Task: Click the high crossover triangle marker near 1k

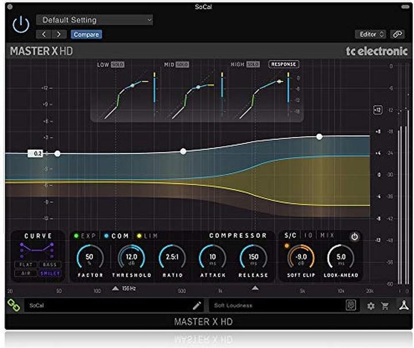Action: tap(255, 288)
